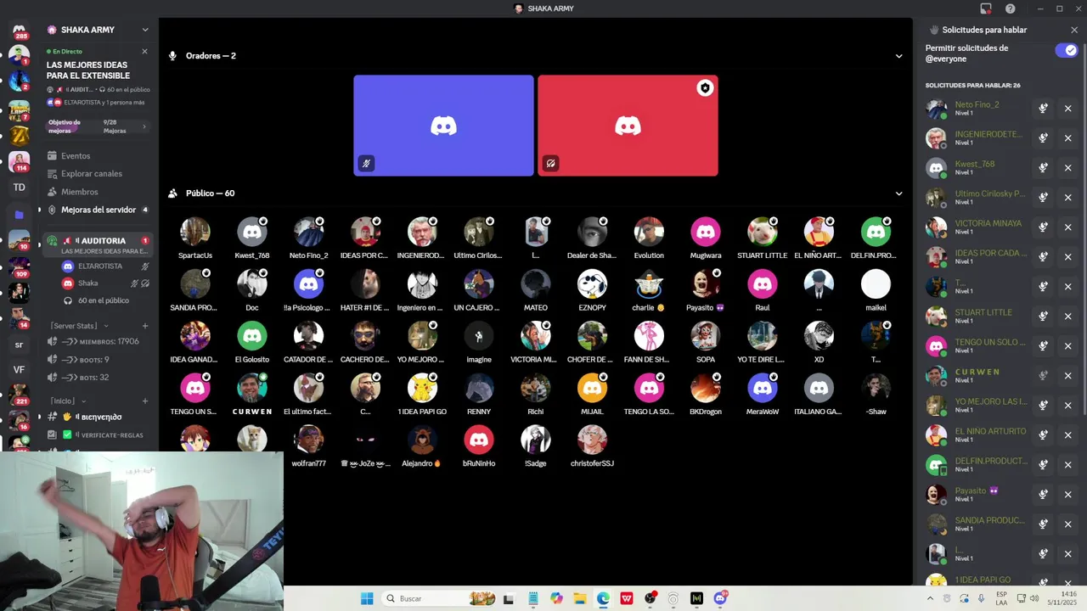Dismiss Payasito's request to speak
Image resolution: width=1087 pixels, height=611 pixels.
1068,495
